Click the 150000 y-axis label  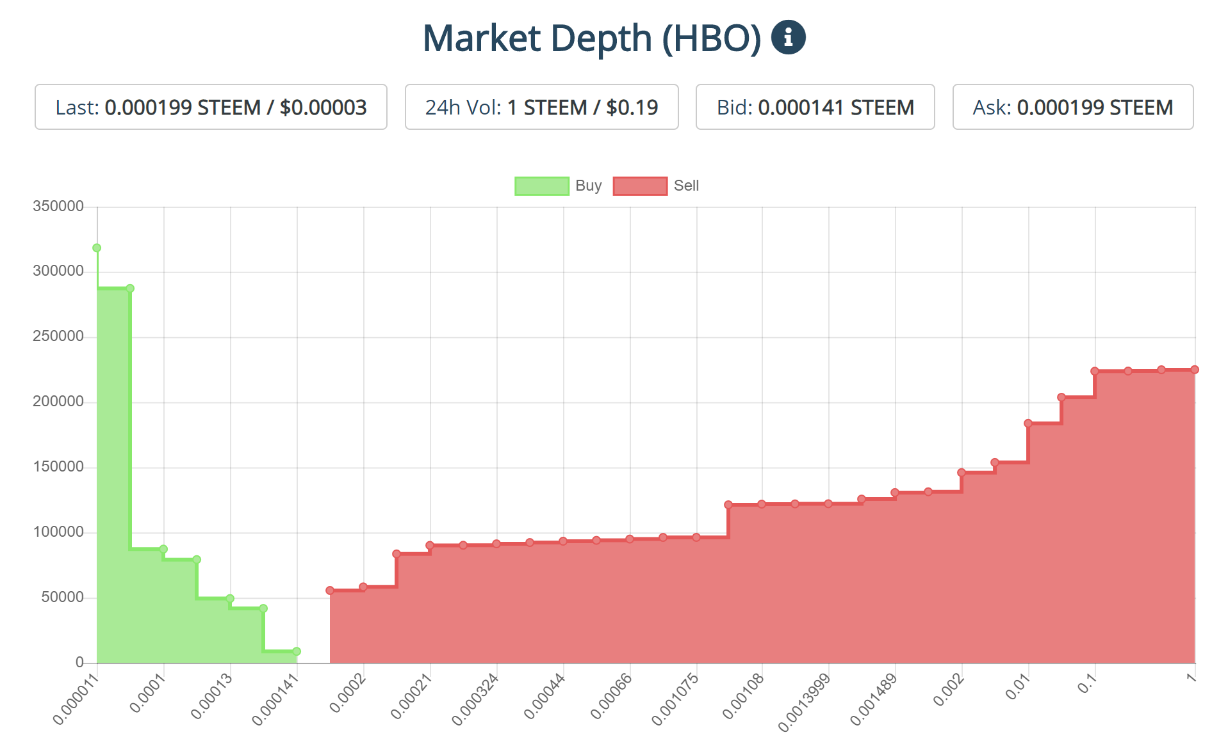[58, 467]
